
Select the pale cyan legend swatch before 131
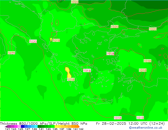(36, 126)
